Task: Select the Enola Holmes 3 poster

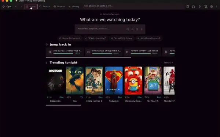Action: [x=94, y=81]
